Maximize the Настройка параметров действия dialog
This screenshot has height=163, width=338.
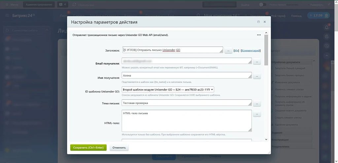[258, 22]
